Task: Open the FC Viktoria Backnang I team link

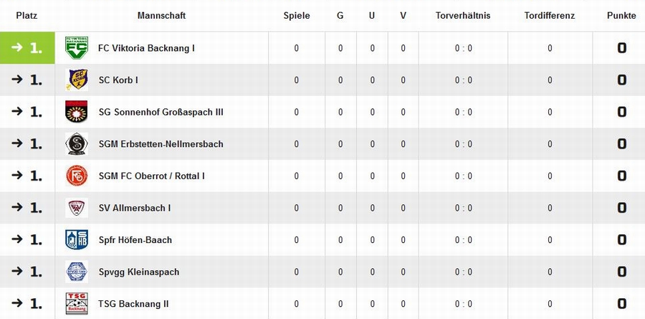Action: [146, 48]
